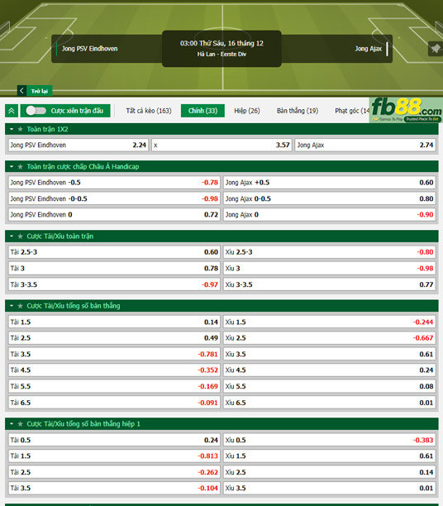Favorite the Toàn trận 1X2 market star

tap(21, 129)
